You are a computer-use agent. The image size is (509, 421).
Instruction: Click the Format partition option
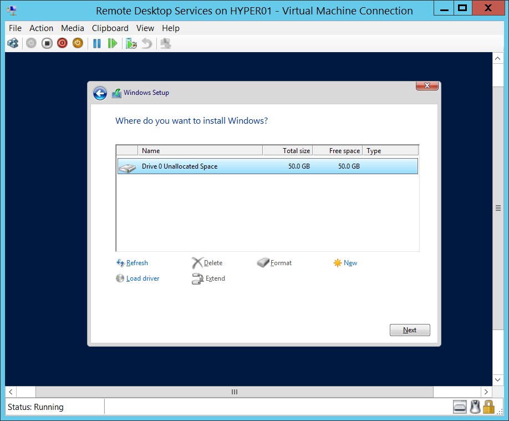[281, 263]
